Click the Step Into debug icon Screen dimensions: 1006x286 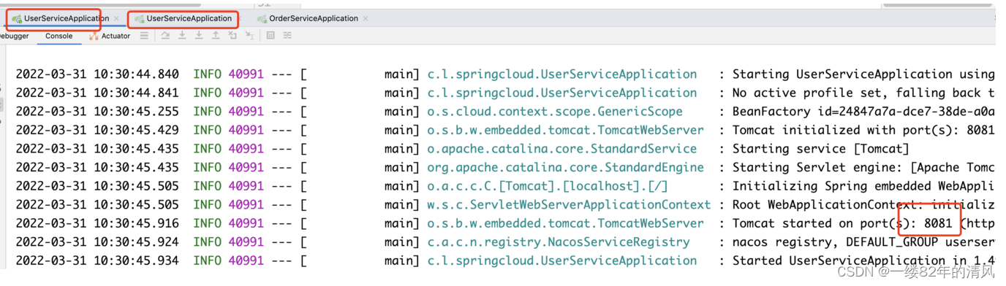point(182,36)
